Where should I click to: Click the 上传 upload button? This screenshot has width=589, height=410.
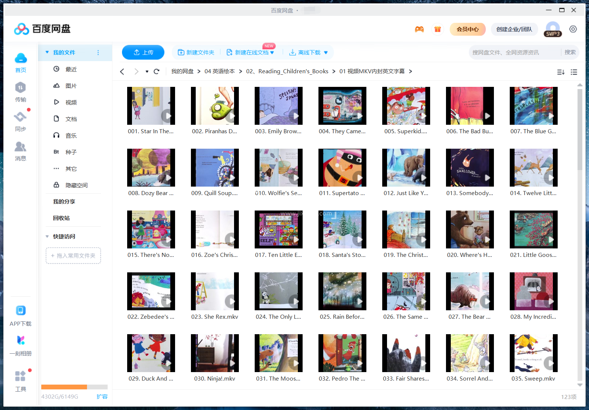pyautogui.click(x=143, y=52)
